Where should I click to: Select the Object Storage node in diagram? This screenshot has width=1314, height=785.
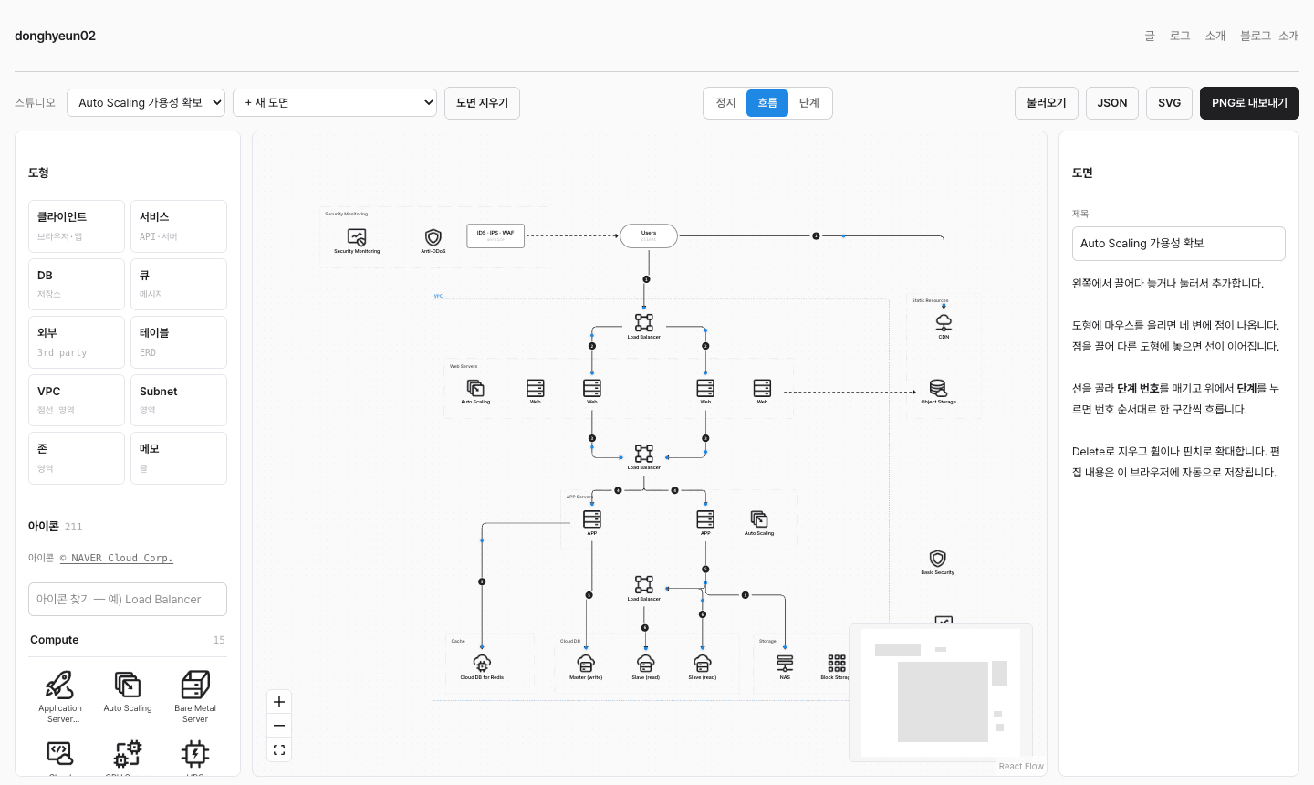pyautogui.click(x=938, y=392)
